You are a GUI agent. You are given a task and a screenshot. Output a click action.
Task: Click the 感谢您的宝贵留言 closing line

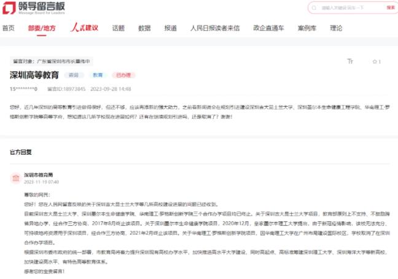tap(44, 271)
